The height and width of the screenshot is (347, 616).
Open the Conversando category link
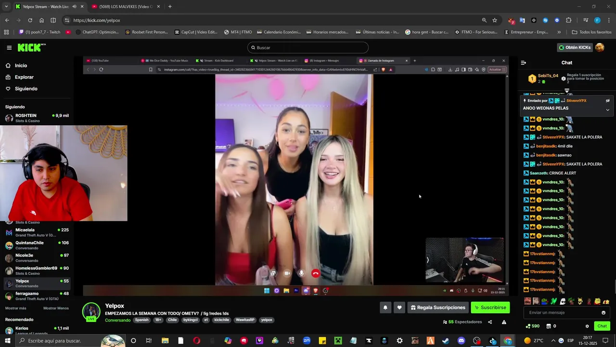(x=118, y=320)
